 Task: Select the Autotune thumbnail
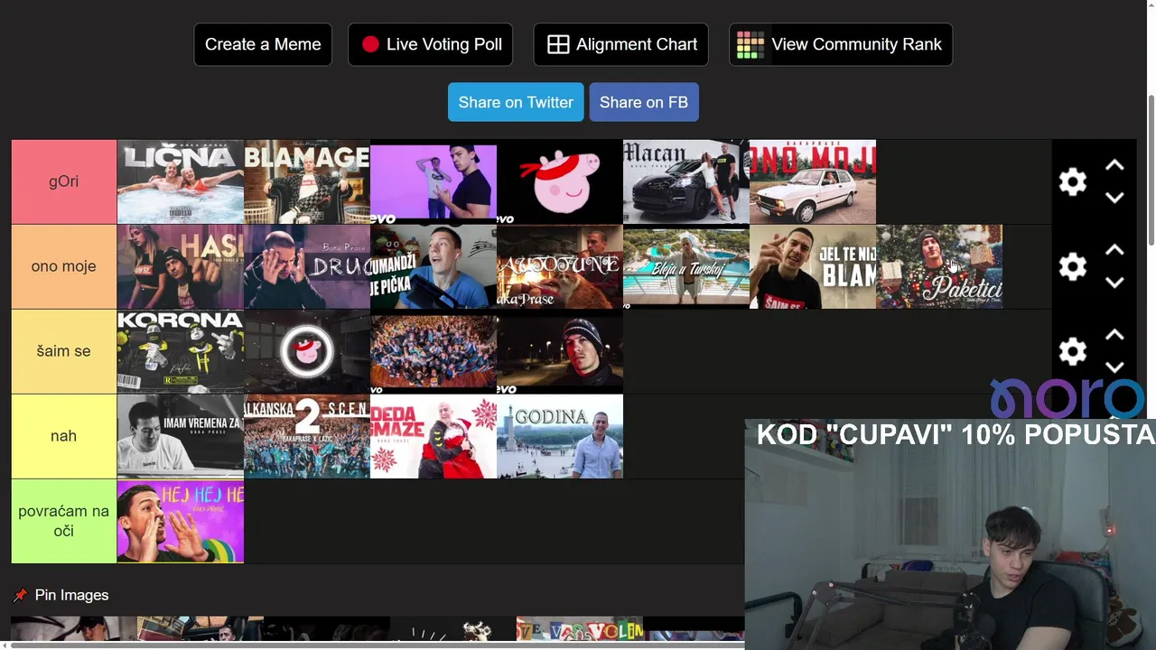coord(560,266)
